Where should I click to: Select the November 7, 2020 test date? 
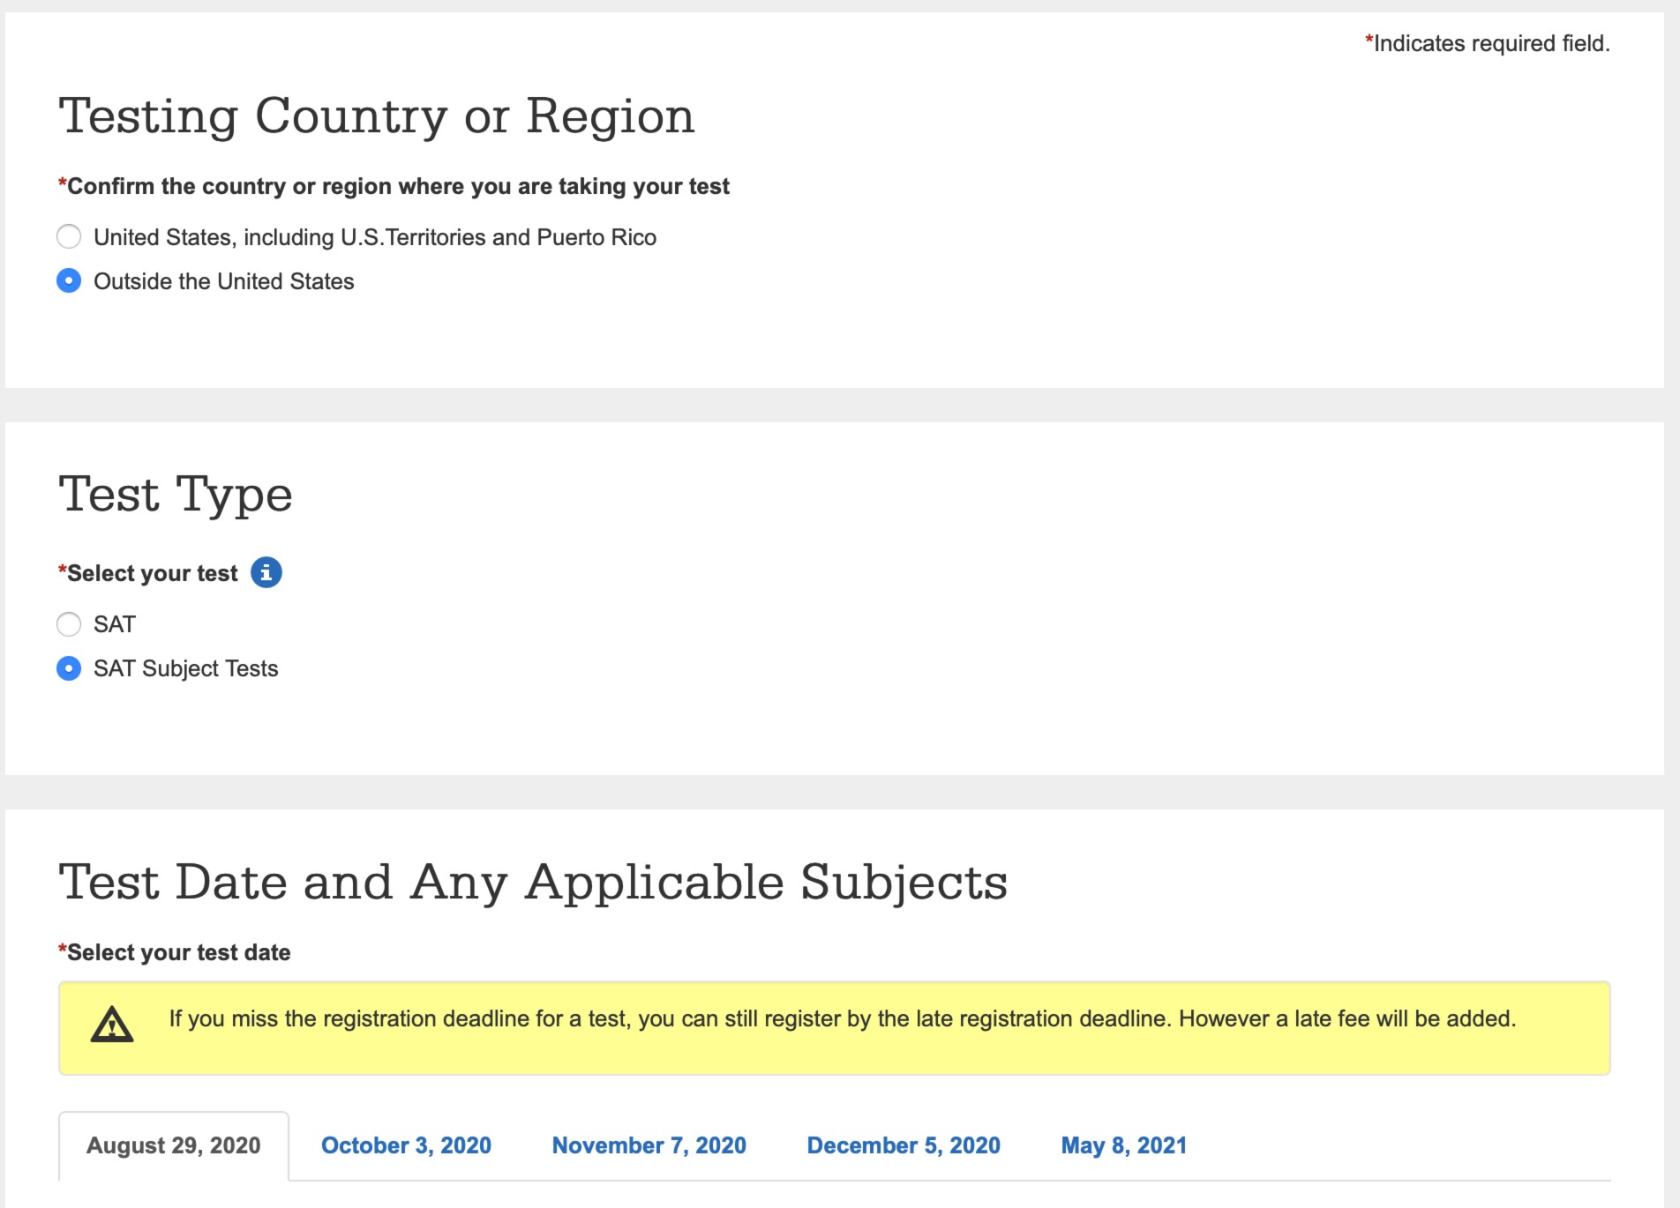[x=649, y=1145]
